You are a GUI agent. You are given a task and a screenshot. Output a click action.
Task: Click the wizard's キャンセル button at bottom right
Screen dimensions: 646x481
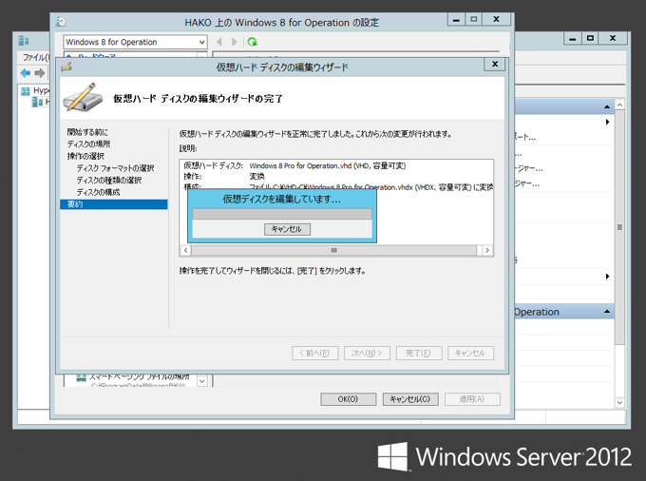(x=470, y=354)
